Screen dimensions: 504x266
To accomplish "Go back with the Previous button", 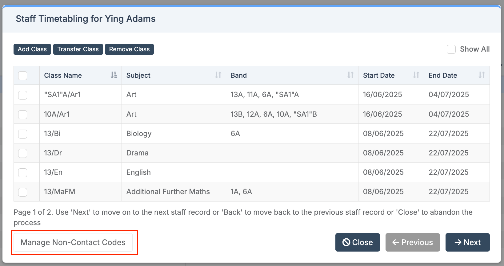I will tap(412, 242).
